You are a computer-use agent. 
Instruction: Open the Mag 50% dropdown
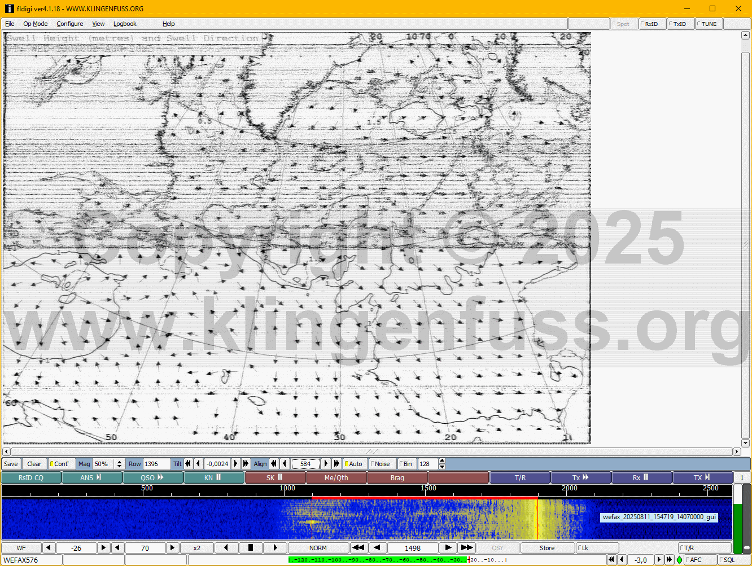[x=119, y=464]
